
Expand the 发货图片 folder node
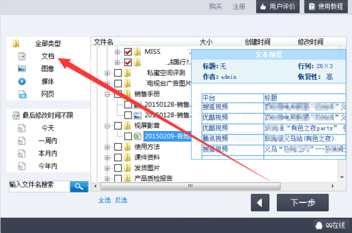coord(107,168)
